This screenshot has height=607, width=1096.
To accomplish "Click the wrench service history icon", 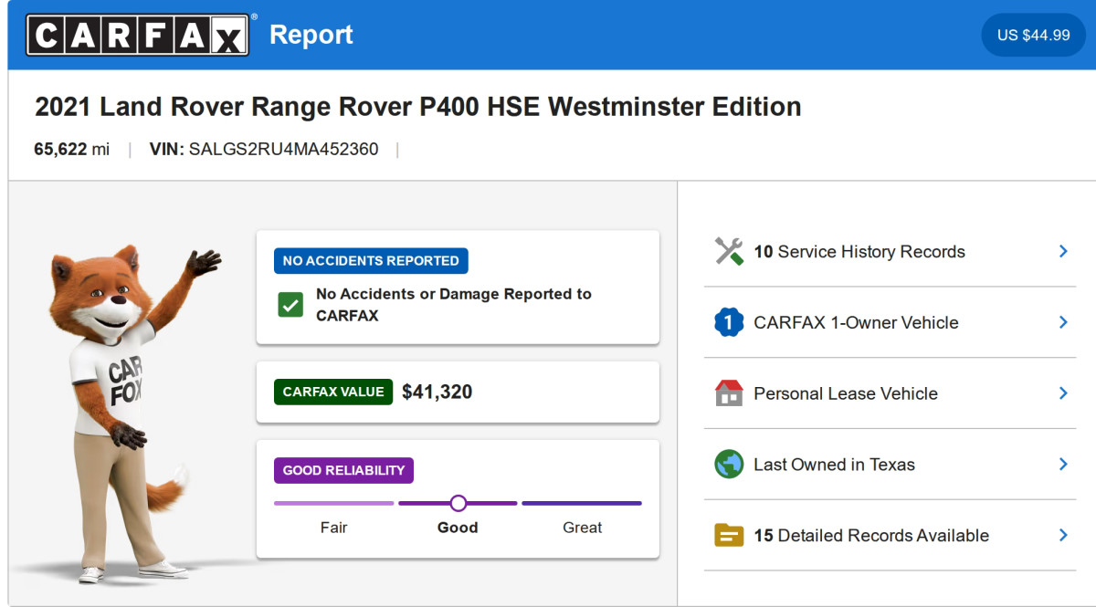I will pos(729,252).
